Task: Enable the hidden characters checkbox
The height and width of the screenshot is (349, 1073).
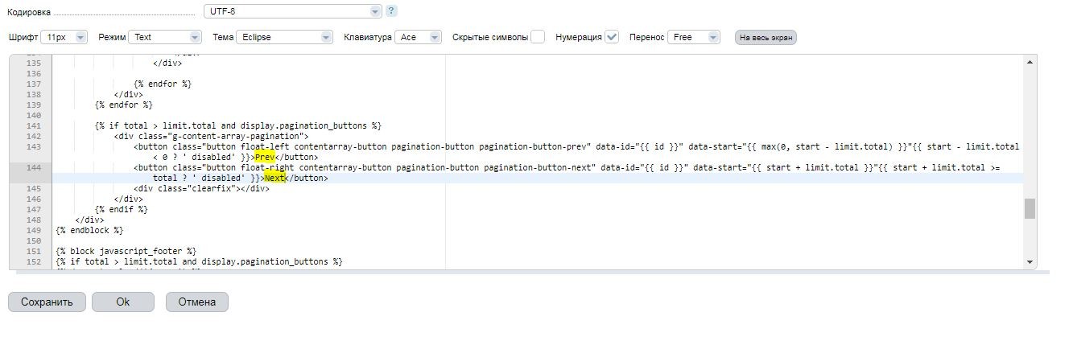Action: point(538,37)
